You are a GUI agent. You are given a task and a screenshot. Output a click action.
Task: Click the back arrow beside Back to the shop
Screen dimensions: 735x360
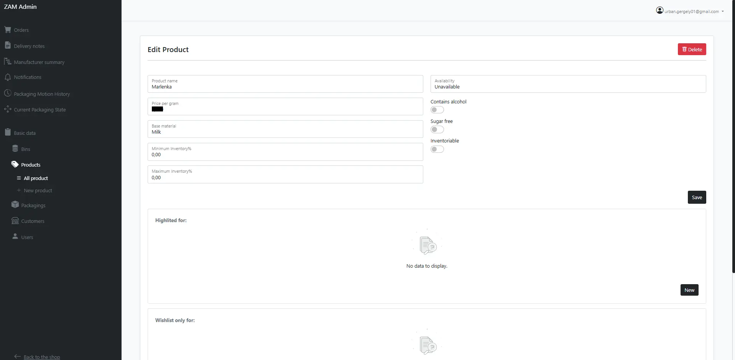point(17,357)
